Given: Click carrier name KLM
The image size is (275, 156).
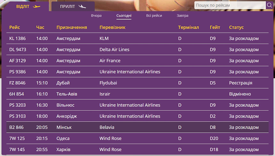Looking at the screenshot, I should pos(104,39).
